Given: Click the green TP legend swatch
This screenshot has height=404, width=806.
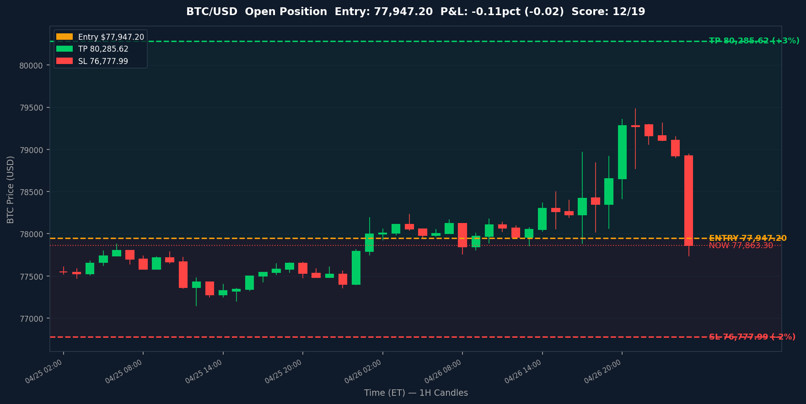Looking at the screenshot, I should [64, 49].
